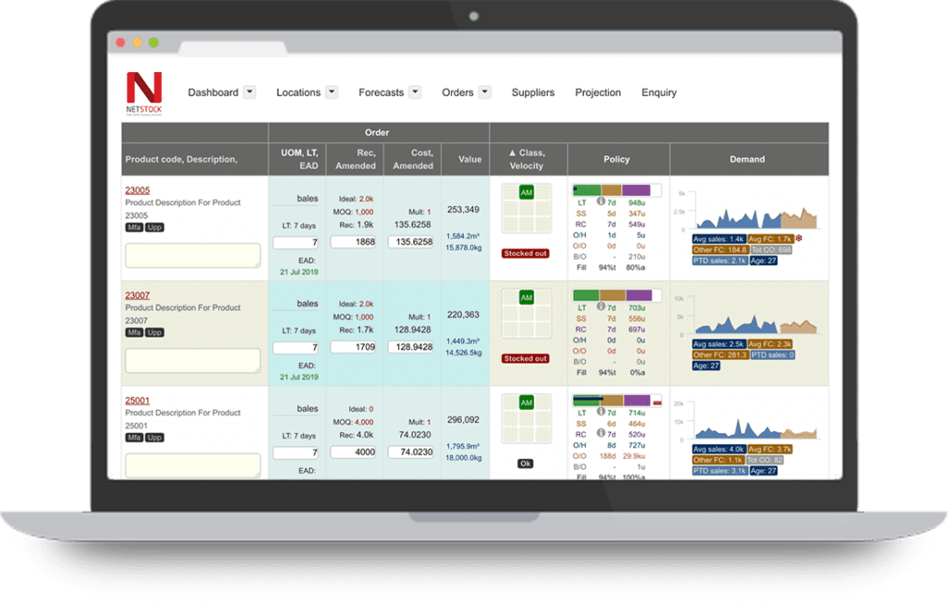
Task: Open product link 23005
Action: point(137,190)
